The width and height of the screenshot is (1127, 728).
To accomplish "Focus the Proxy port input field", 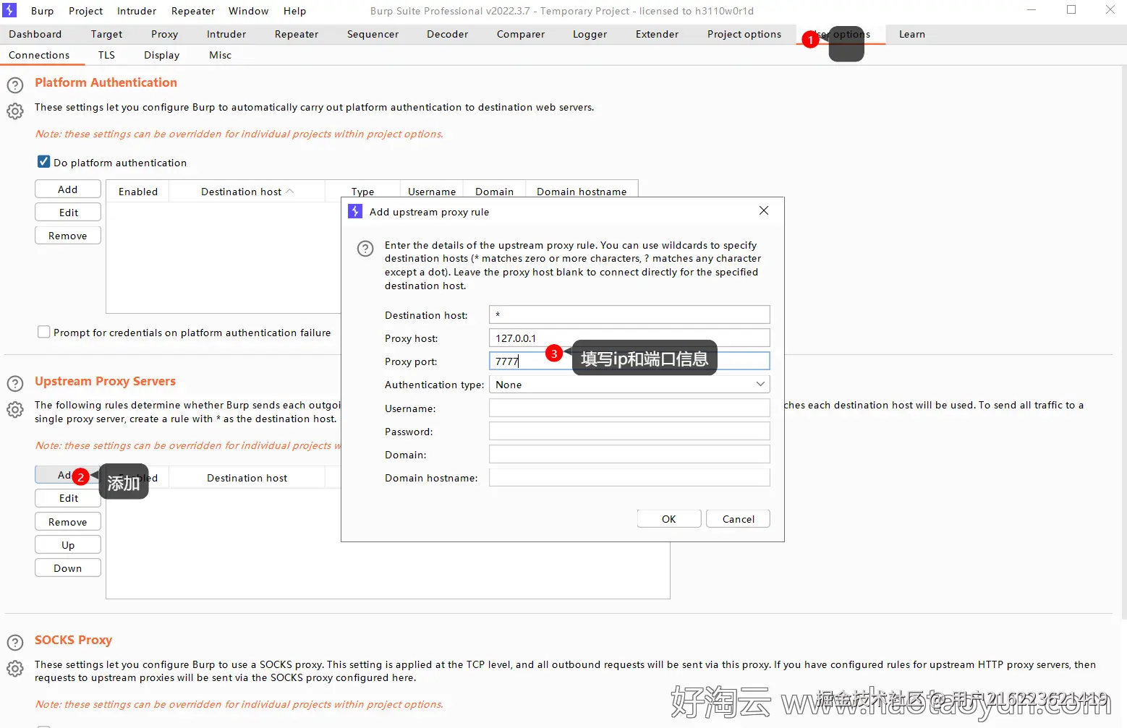I will 629,361.
